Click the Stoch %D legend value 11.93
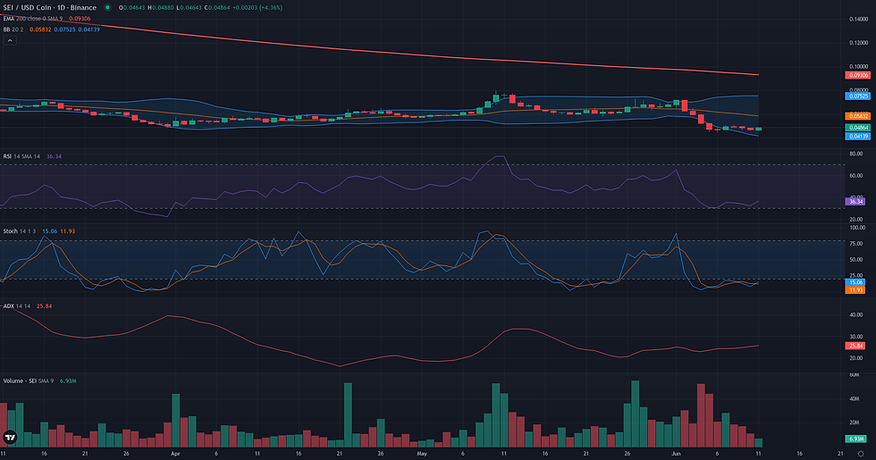876x460 pixels. pos(68,231)
